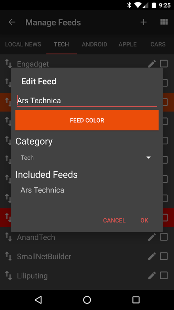This screenshot has height=310, width=174.
Task: Check the Engadget feed checkbox
Action: pyautogui.click(x=164, y=64)
